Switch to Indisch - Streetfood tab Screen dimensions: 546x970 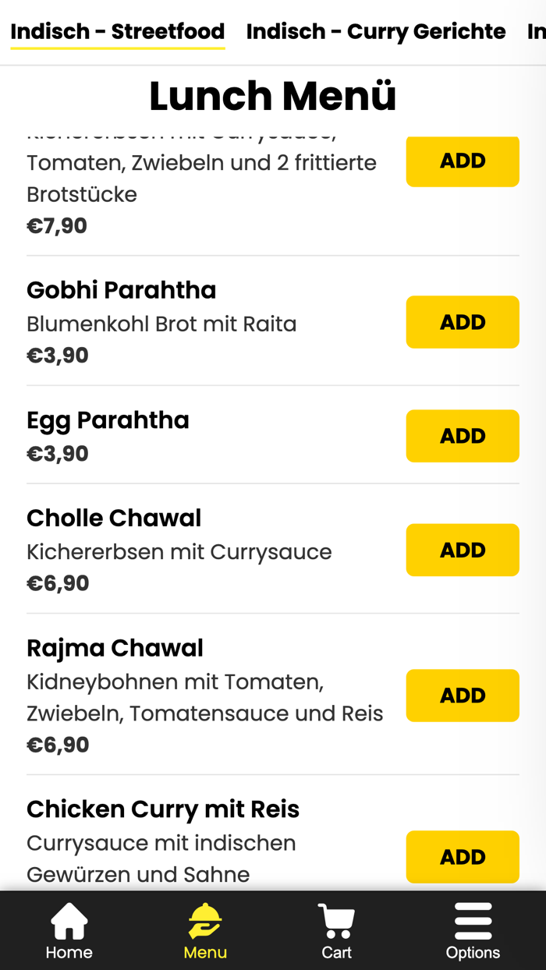click(117, 32)
